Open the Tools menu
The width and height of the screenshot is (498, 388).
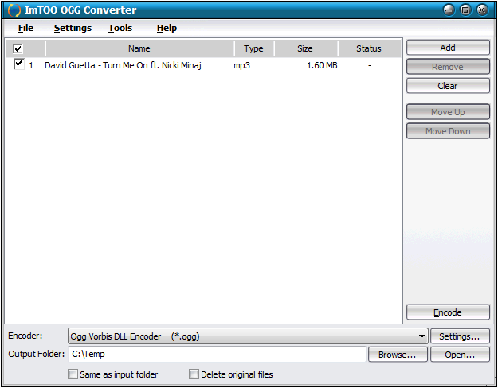click(x=120, y=28)
